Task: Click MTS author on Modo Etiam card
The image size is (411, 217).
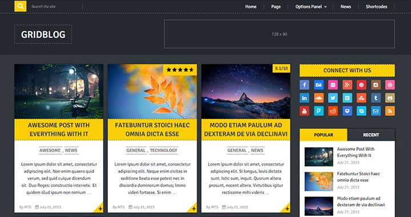Action: 215,207
